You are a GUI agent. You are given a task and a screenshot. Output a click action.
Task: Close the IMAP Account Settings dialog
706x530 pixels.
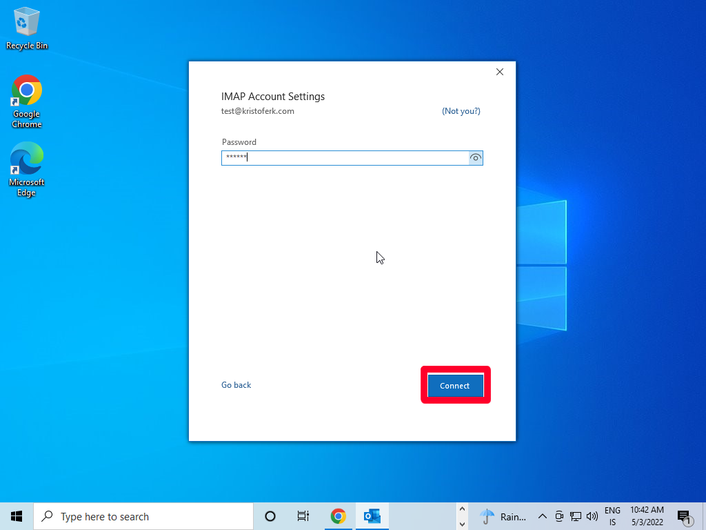point(500,72)
